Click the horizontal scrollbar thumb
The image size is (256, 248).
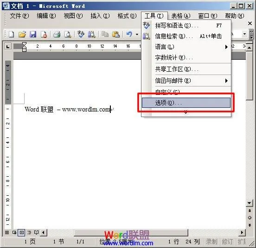pos(131,233)
